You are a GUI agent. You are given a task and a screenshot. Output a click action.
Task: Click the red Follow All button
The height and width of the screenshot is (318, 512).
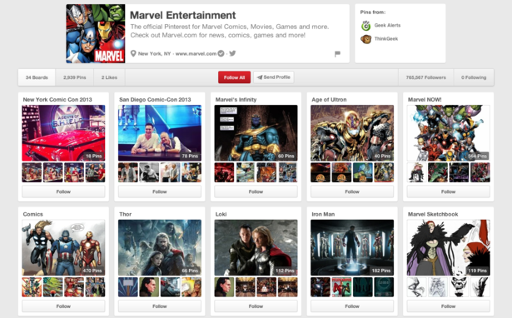click(234, 77)
